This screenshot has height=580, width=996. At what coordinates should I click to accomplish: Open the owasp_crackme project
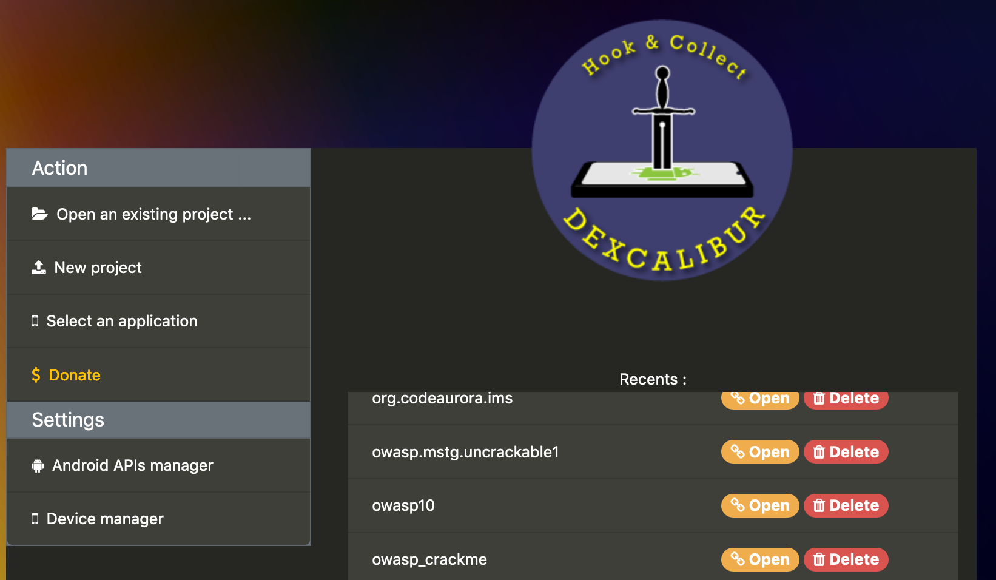click(760, 559)
